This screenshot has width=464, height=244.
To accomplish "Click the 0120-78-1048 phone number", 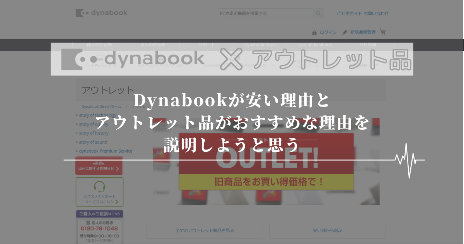I will pyautogui.click(x=99, y=229).
